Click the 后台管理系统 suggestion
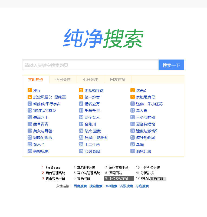This screenshot has width=207, height=217. coord(55,173)
